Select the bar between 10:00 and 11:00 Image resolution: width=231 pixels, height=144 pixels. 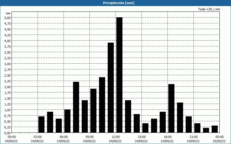(102, 105)
